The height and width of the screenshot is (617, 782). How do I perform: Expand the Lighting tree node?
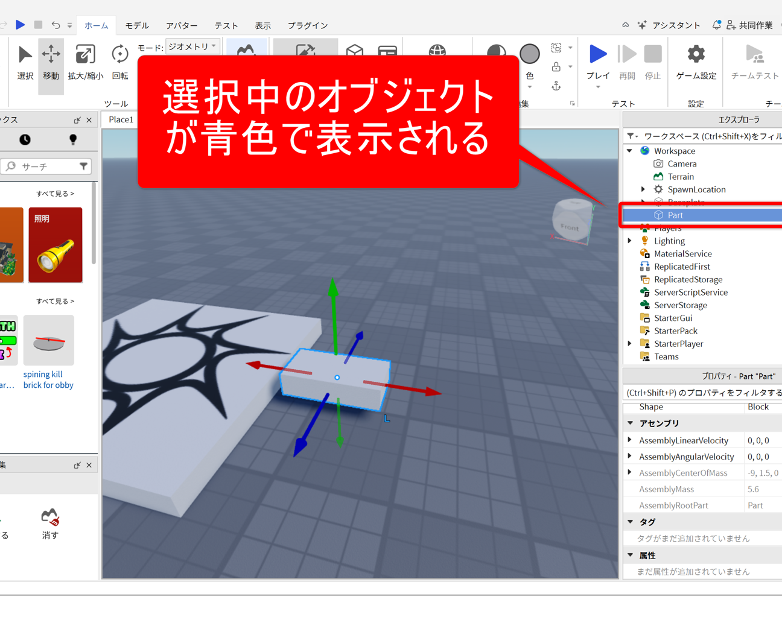point(630,241)
